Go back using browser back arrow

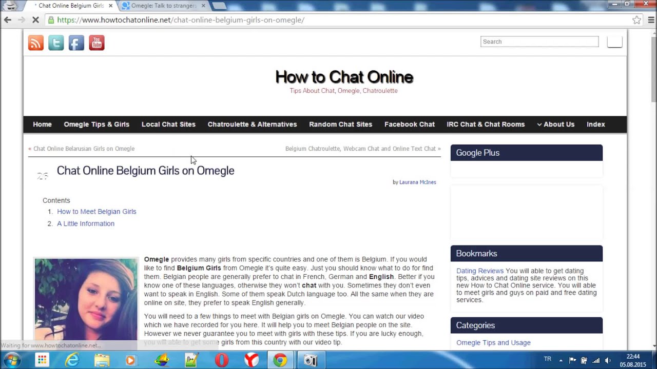[8, 20]
